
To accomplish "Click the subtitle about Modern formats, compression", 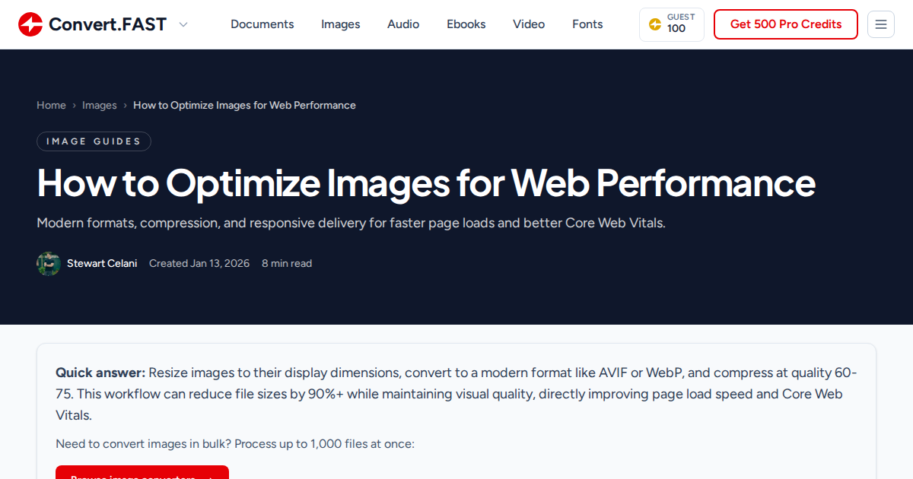I will [x=351, y=224].
